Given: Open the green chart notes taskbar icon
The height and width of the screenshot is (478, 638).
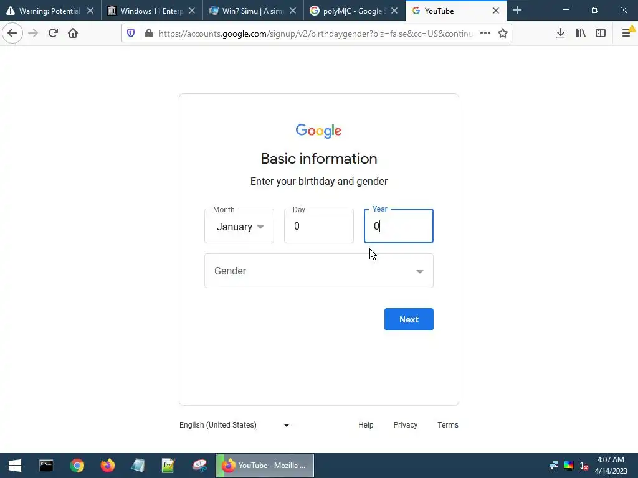Looking at the screenshot, I should point(168,466).
